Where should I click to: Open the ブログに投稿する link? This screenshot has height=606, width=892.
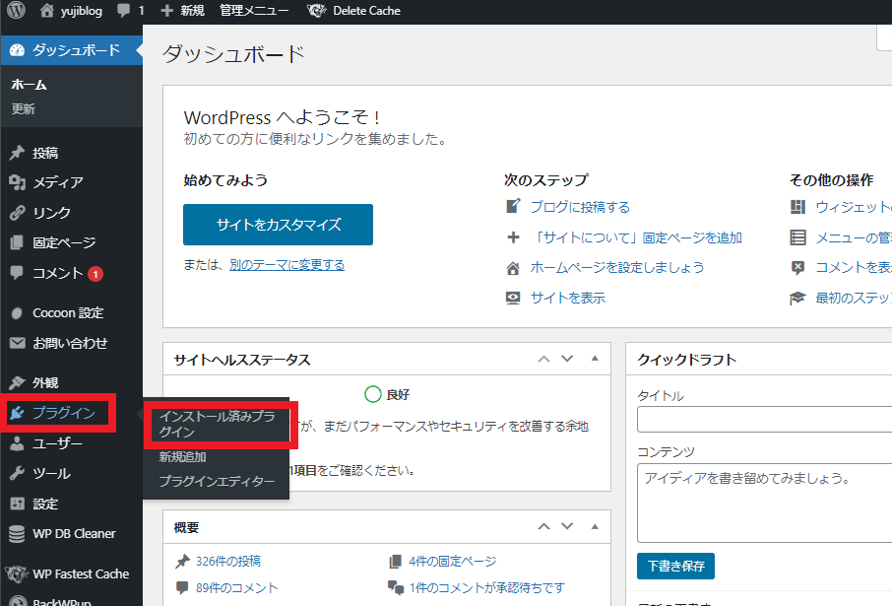pos(580,207)
